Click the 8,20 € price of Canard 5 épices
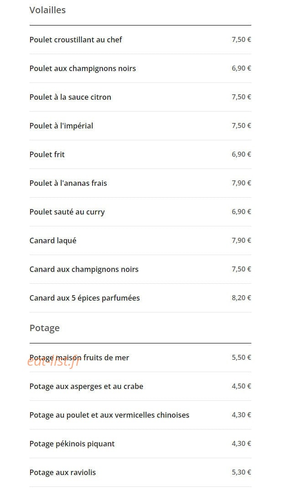 241,298
